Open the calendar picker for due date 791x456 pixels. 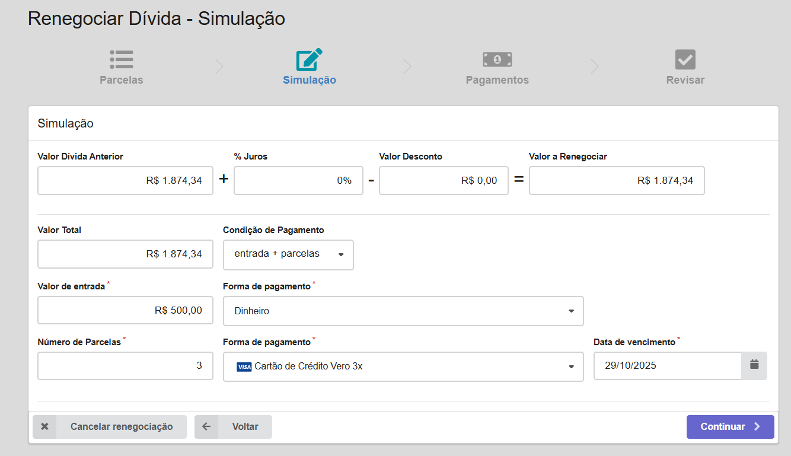[754, 365]
